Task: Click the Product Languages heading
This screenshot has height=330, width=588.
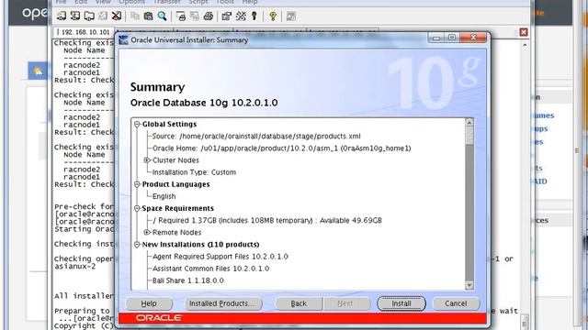Action: pos(175,184)
